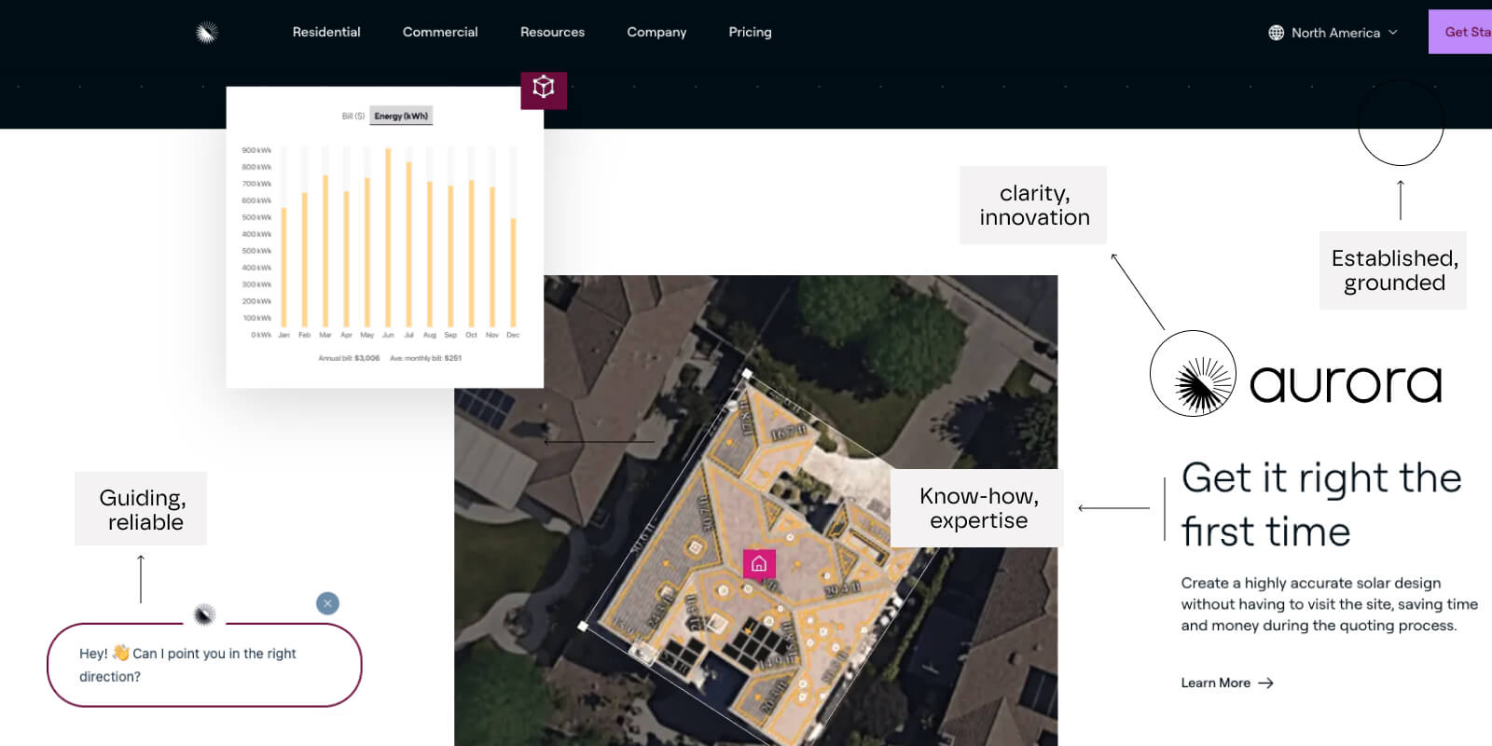Expand the North America region dropdown

tap(1333, 33)
